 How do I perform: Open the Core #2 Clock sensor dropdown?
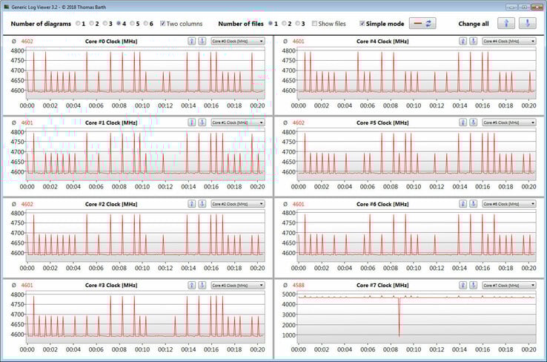click(238, 204)
